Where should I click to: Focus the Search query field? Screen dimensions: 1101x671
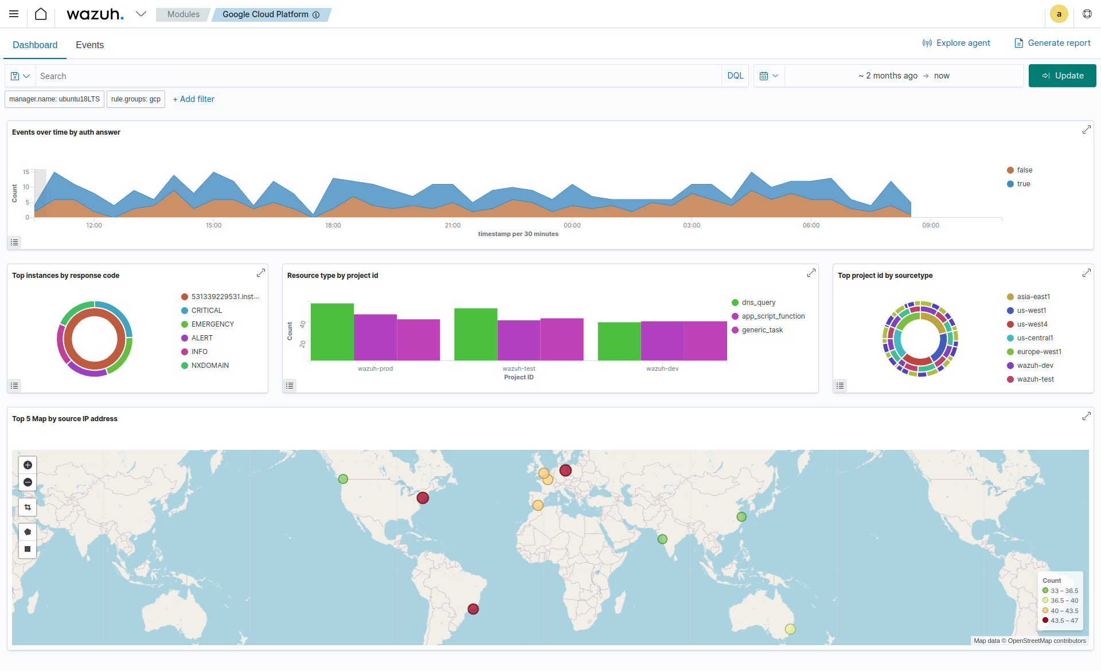pyautogui.click(x=378, y=76)
